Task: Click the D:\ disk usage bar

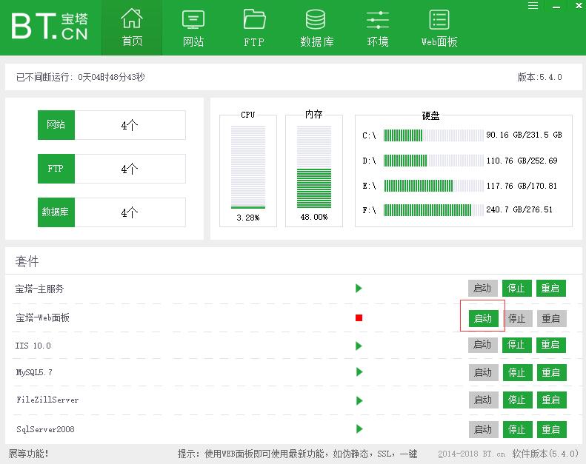Action: [x=433, y=161]
